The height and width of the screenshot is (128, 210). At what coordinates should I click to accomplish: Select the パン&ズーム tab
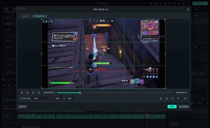40,16
